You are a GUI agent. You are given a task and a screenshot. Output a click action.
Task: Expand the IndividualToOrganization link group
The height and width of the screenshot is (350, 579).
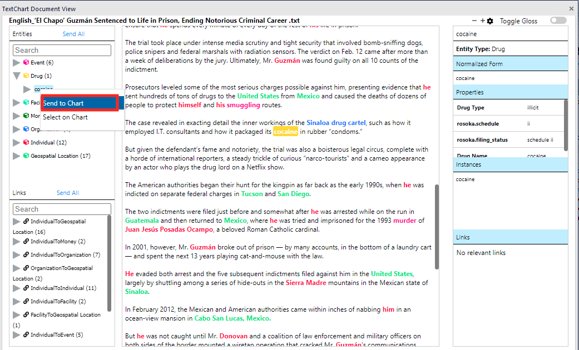point(17,255)
